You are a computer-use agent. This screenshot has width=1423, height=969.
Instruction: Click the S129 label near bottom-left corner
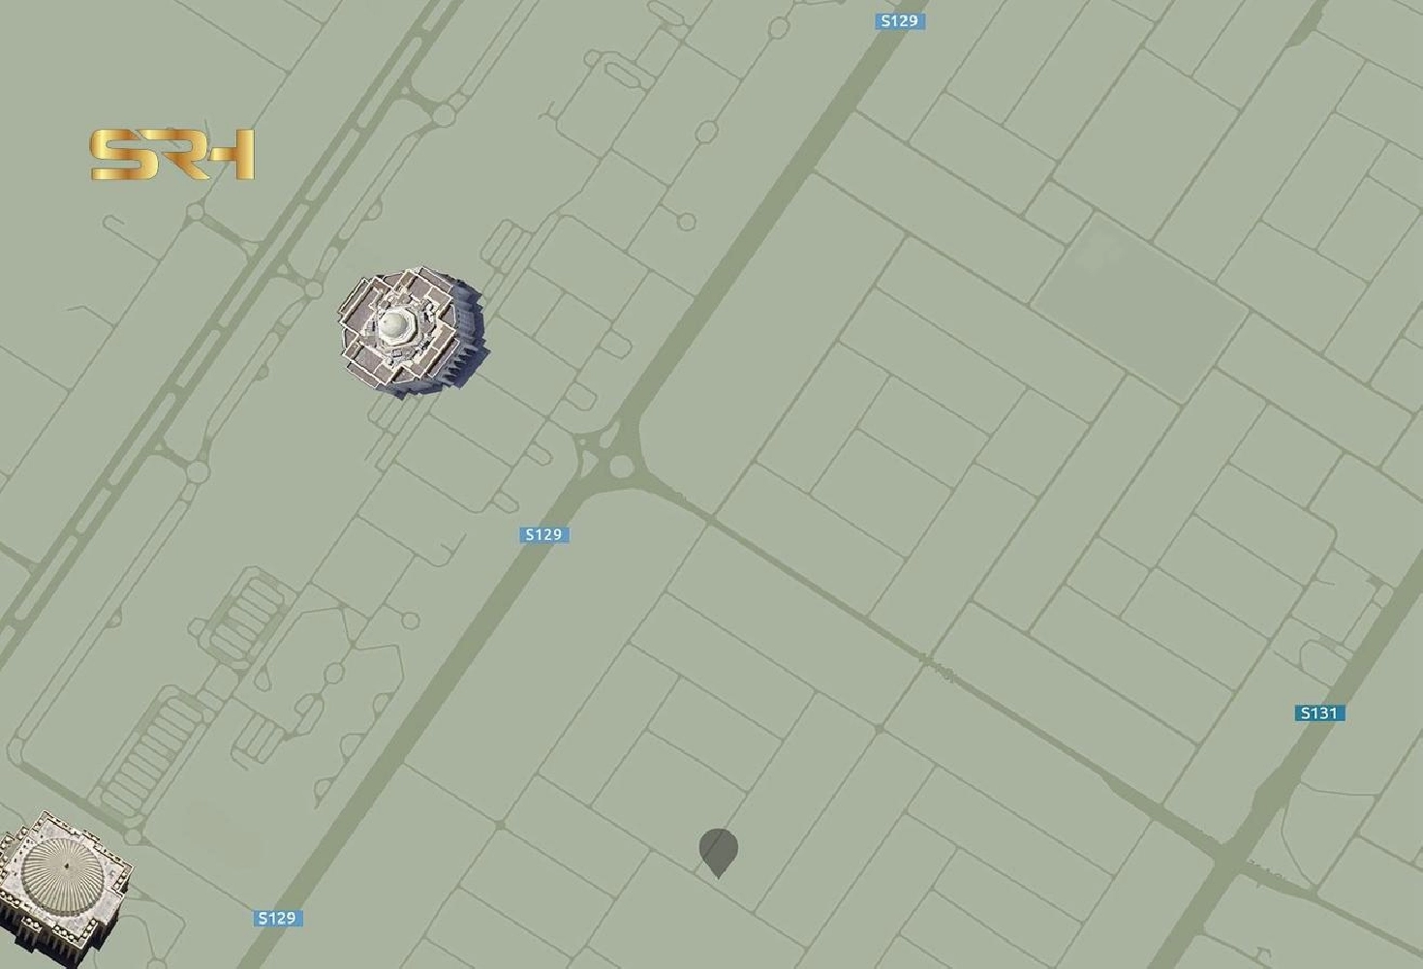277,918
